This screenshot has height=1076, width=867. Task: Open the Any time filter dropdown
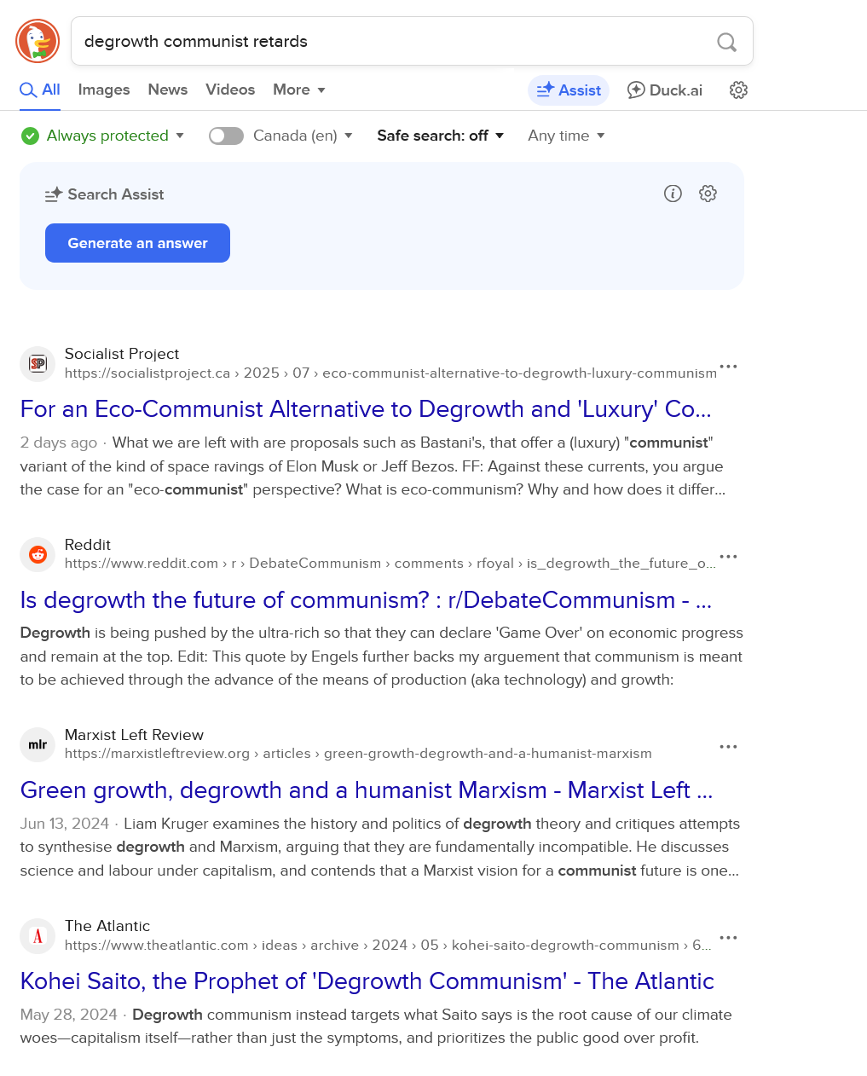coord(566,136)
